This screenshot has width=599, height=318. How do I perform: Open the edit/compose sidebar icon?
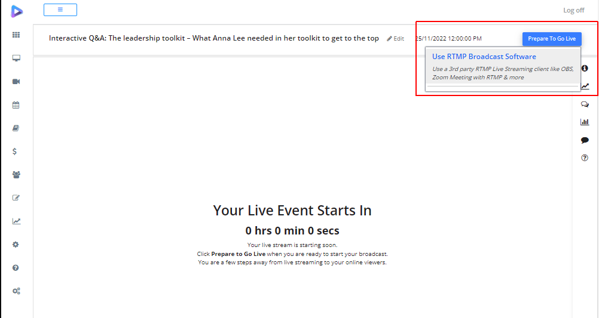[16, 198]
